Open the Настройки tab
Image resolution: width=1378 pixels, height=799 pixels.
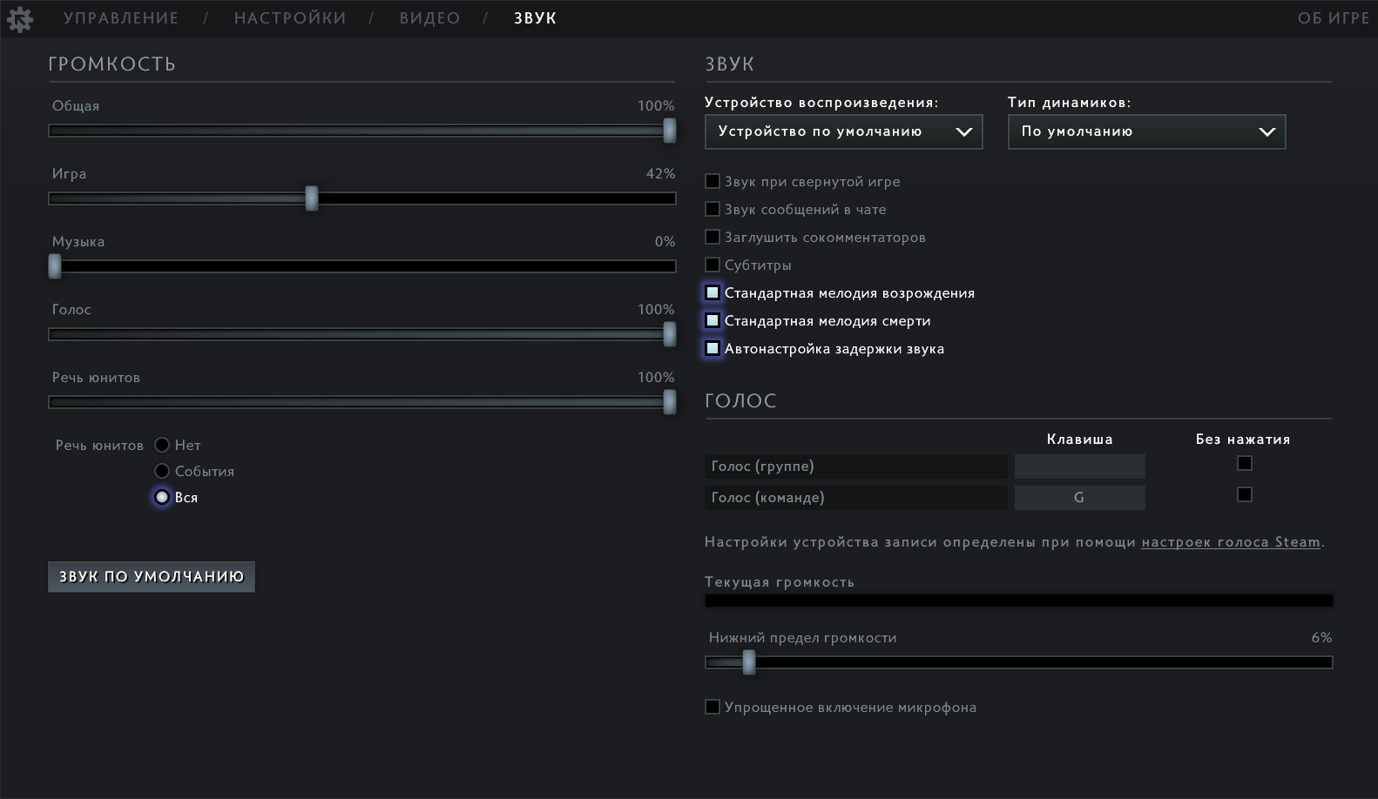290,18
